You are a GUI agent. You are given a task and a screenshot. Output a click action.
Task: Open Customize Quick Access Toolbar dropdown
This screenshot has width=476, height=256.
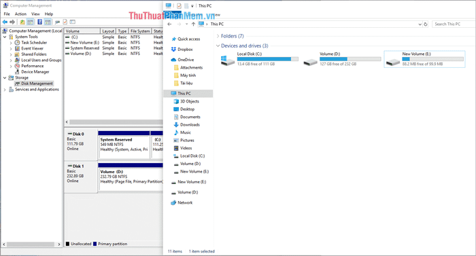coord(192,5)
